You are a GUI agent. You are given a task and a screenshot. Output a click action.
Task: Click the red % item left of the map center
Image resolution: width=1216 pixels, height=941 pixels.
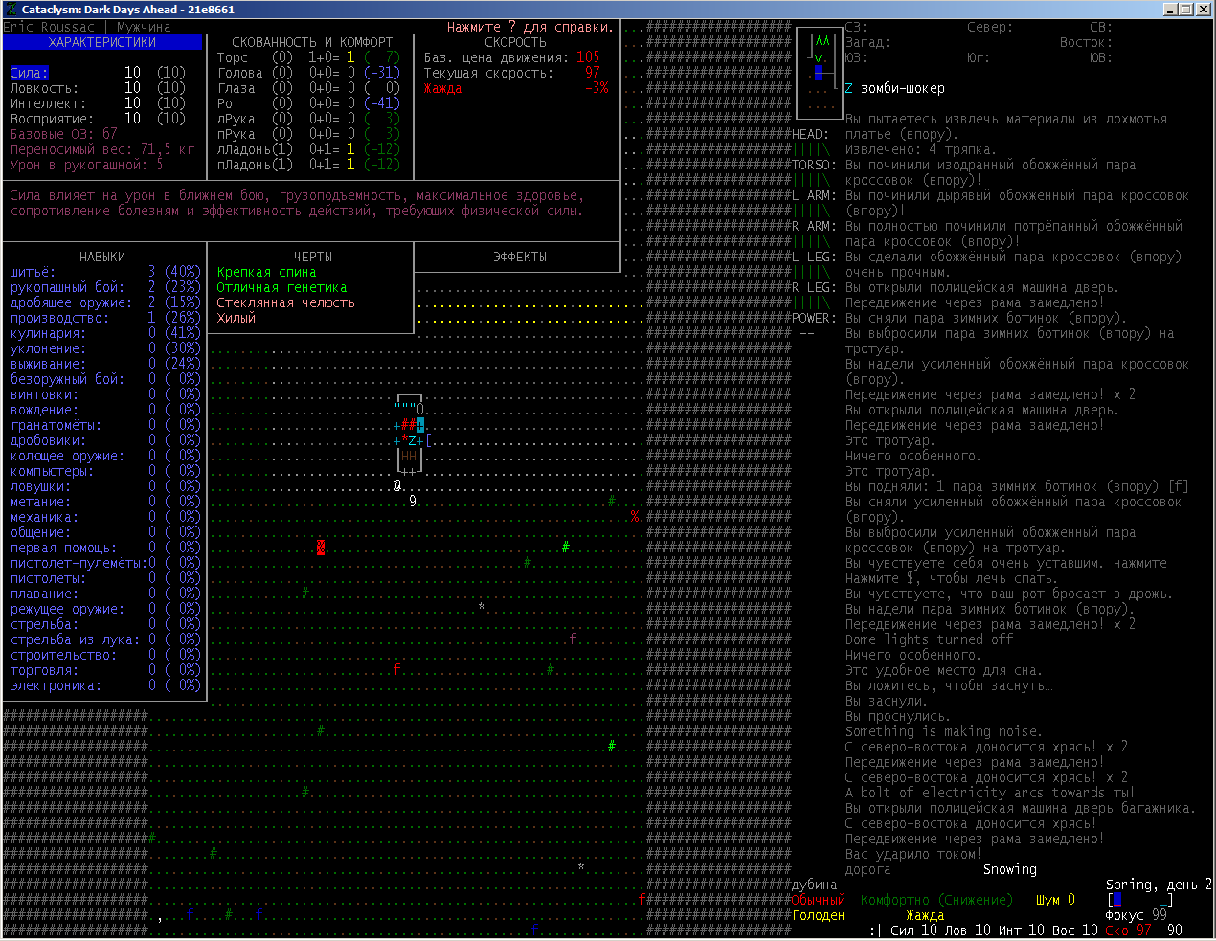click(321, 548)
